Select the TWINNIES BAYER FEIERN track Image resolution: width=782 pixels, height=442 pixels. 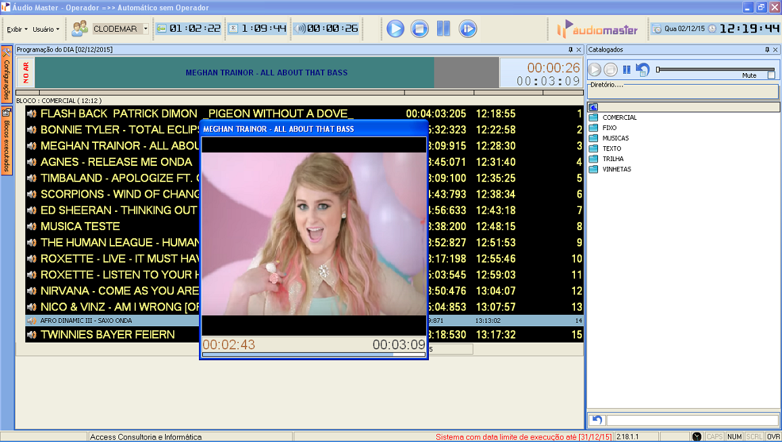tap(108, 334)
